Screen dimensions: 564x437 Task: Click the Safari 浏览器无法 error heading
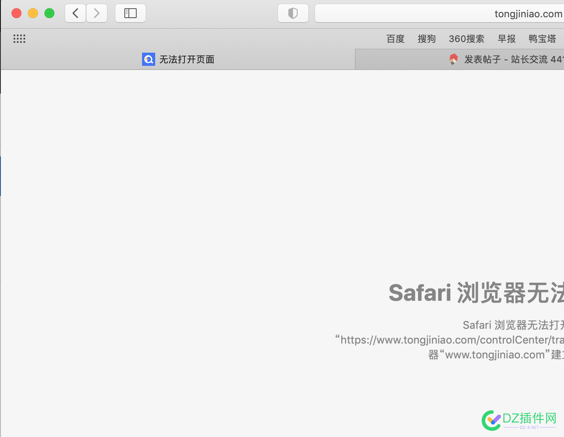pyautogui.click(x=476, y=293)
